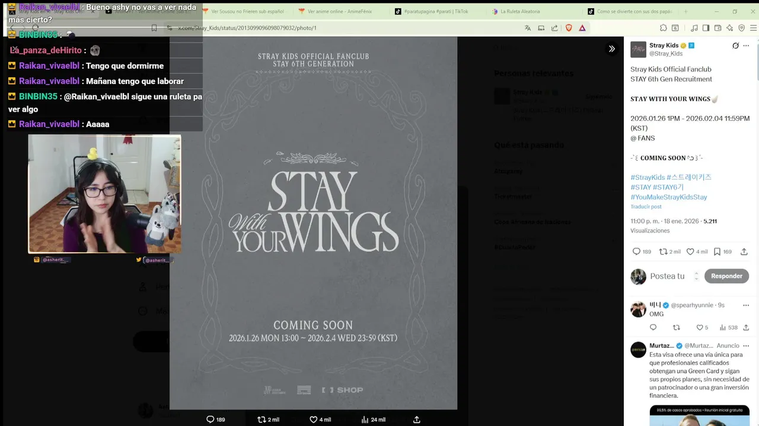Click the Brave VPN shield icon
The width and height of the screenshot is (759, 426).
click(741, 28)
